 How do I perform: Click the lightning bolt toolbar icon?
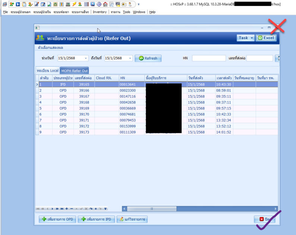pos(75,4)
